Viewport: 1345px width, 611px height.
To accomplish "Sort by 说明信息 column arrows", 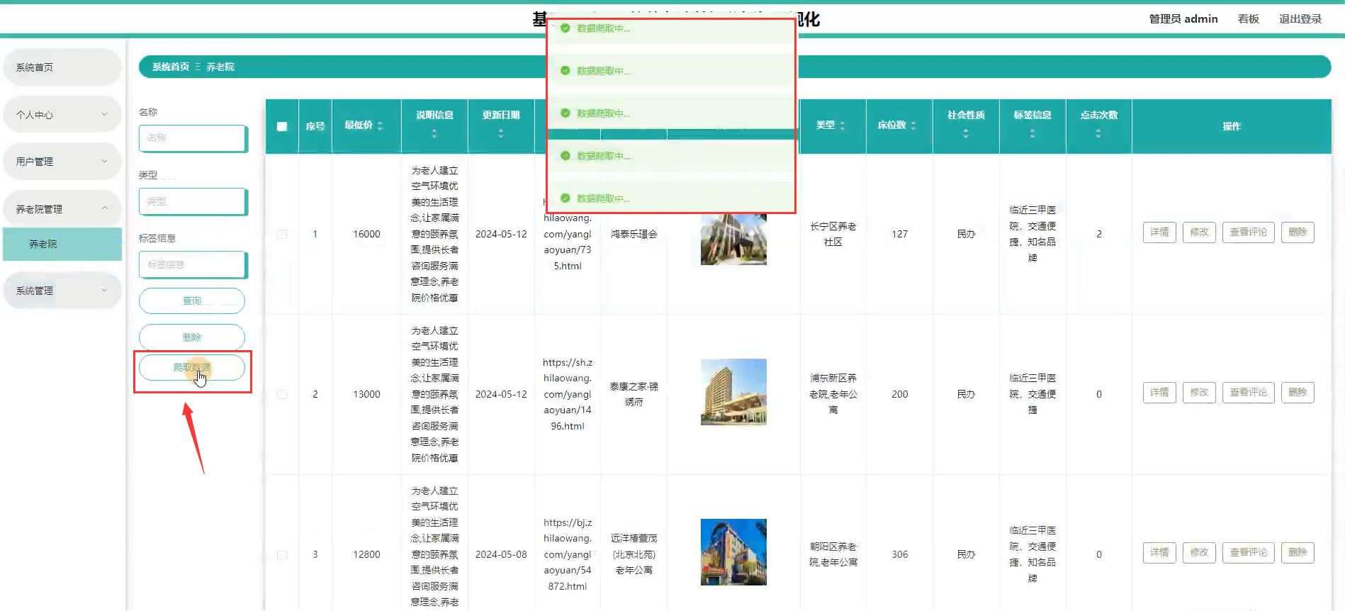I will pos(434,133).
